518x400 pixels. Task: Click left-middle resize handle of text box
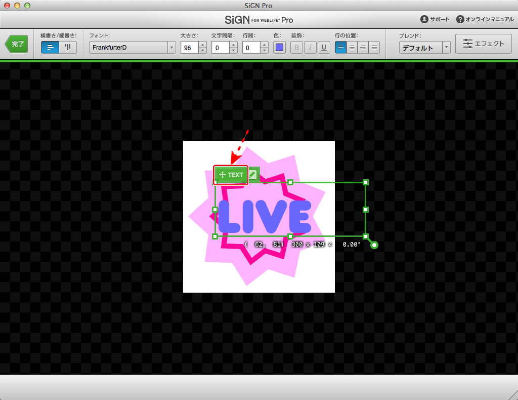[x=215, y=210]
